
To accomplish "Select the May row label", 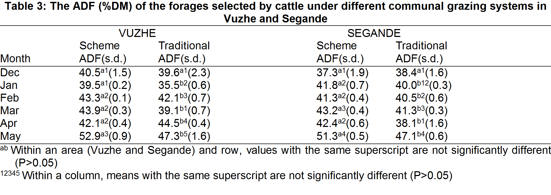I will point(11,136).
